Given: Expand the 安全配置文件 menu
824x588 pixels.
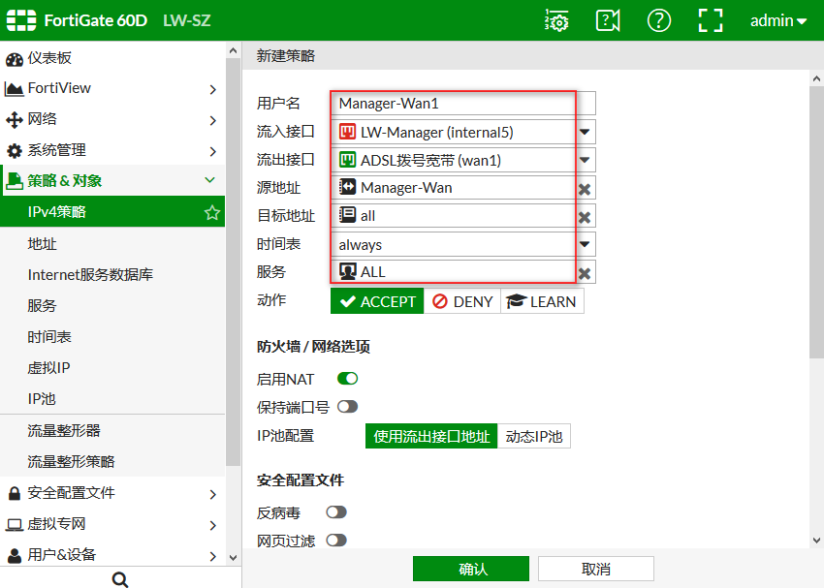Looking at the screenshot, I should point(213,495).
